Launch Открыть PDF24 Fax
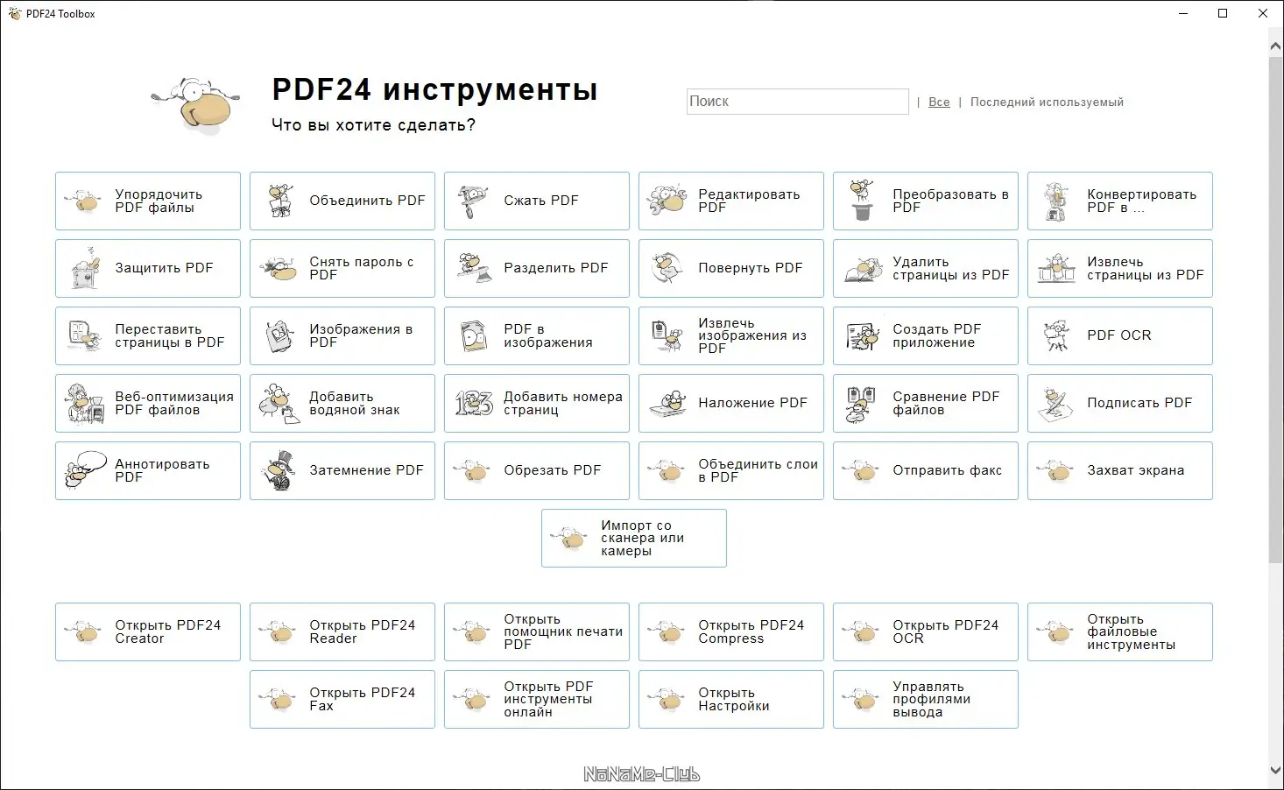Image resolution: width=1284 pixels, height=790 pixels. 342,699
